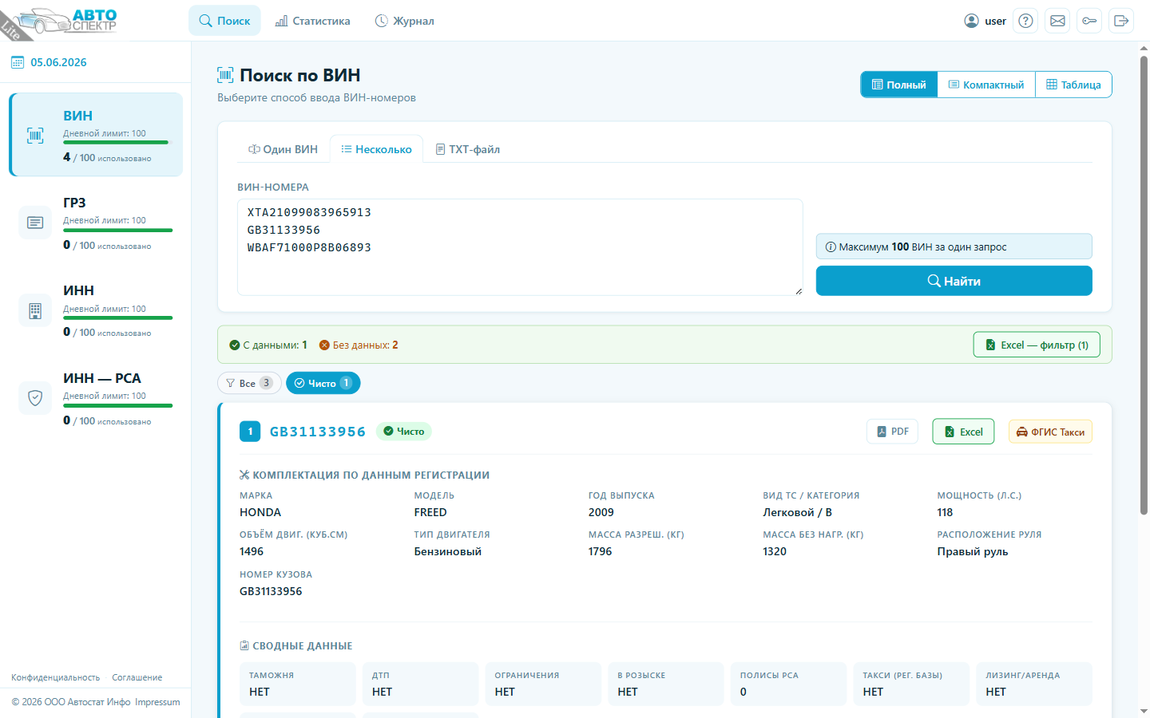Click into the ВИН-номера text area
This screenshot has width=1150, height=718.
[x=520, y=247]
